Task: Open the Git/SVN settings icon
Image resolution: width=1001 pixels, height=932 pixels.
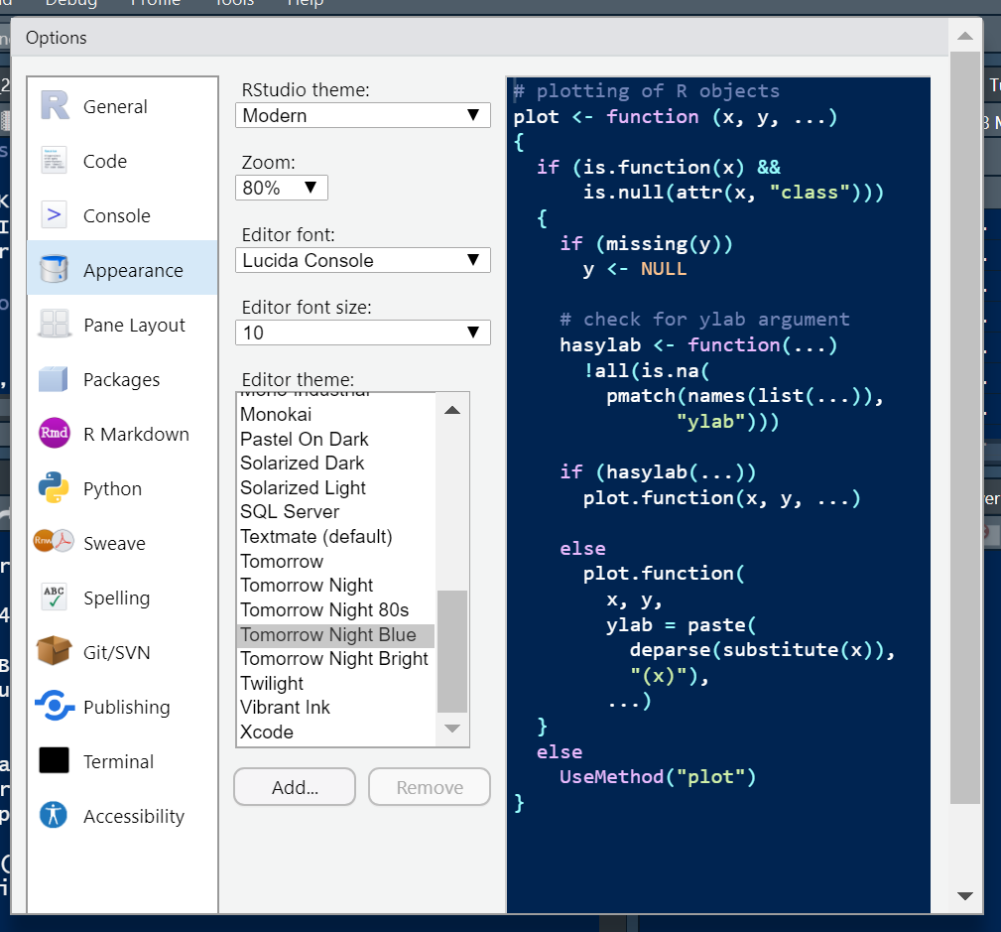Action: [x=51, y=652]
